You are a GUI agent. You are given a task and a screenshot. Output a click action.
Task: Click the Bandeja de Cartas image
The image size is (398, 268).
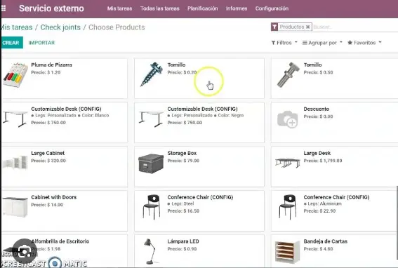pyautogui.click(x=287, y=252)
